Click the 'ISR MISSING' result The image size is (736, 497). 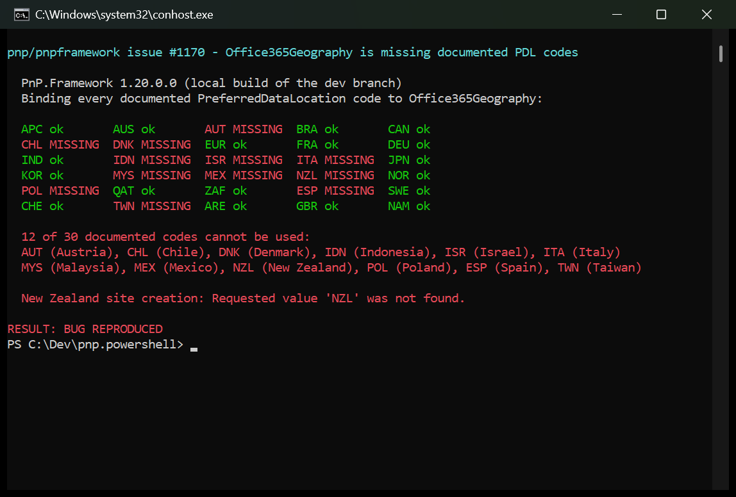click(243, 160)
